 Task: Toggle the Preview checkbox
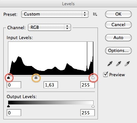105,74
